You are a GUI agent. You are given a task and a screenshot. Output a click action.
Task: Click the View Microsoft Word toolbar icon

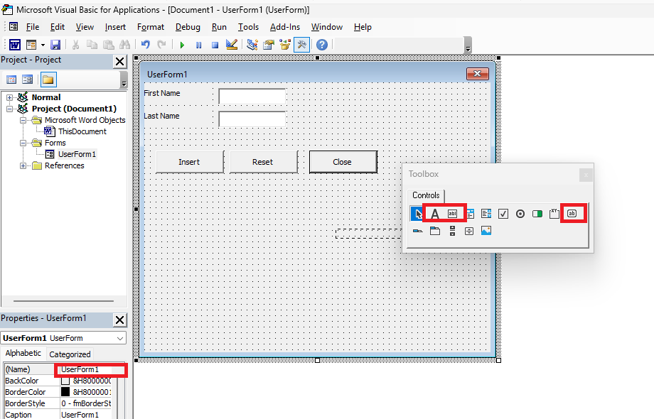[15, 45]
